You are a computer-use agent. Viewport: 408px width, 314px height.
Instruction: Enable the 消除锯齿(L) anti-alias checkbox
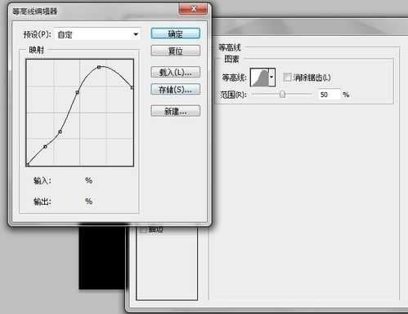[x=287, y=77]
